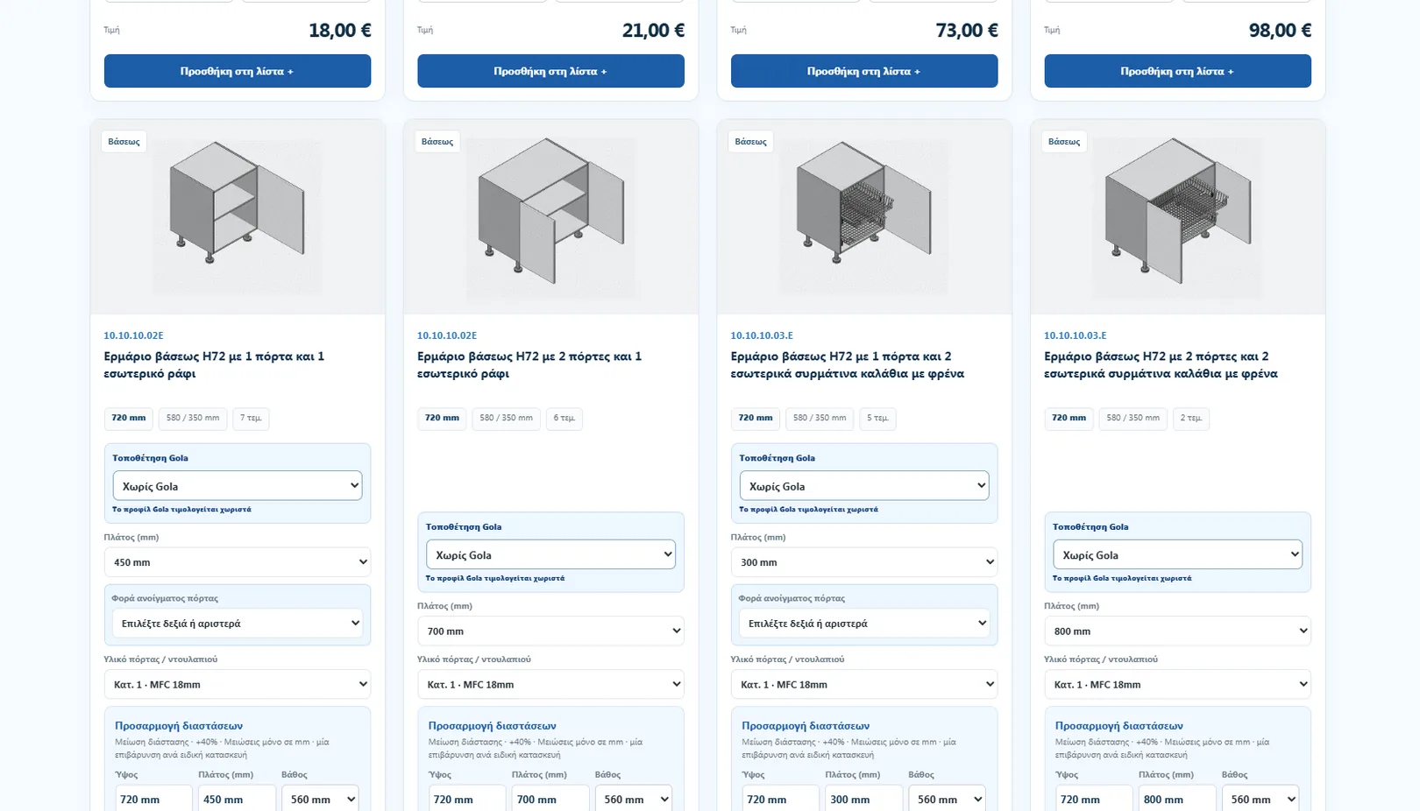Choose door opening direction for 1-door 1-shelf cabinet
The width and height of the screenshot is (1420, 811).
click(237, 624)
